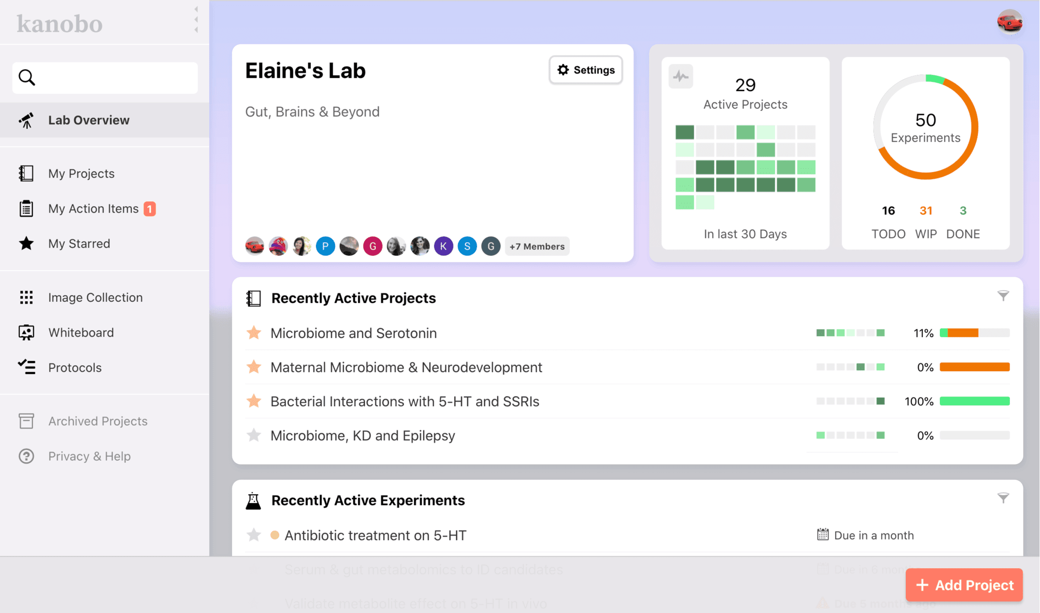Collapse the sidebar using the arrows handle
The height and width of the screenshot is (613, 1040).
point(196,20)
